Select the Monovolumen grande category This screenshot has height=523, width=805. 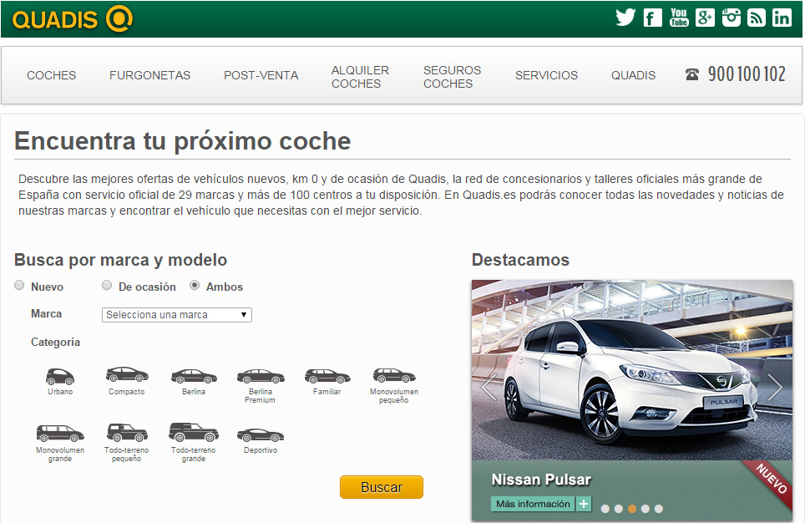coord(60,444)
